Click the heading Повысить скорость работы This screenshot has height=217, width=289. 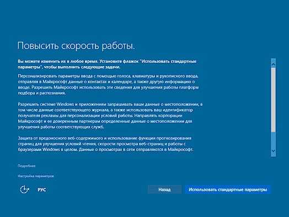point(76,46)
